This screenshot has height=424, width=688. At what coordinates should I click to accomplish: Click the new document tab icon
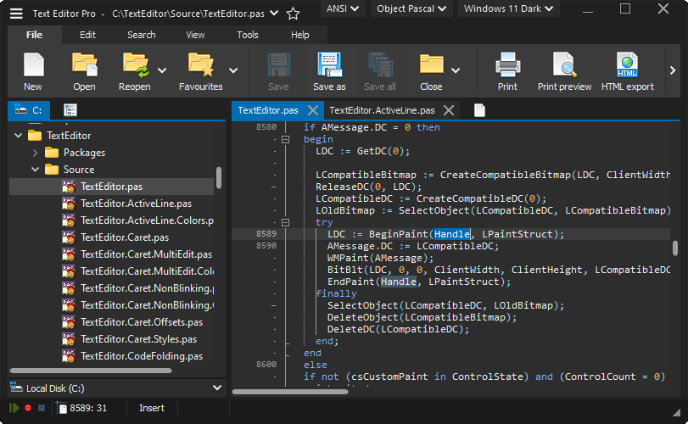(x=479, y=110)
